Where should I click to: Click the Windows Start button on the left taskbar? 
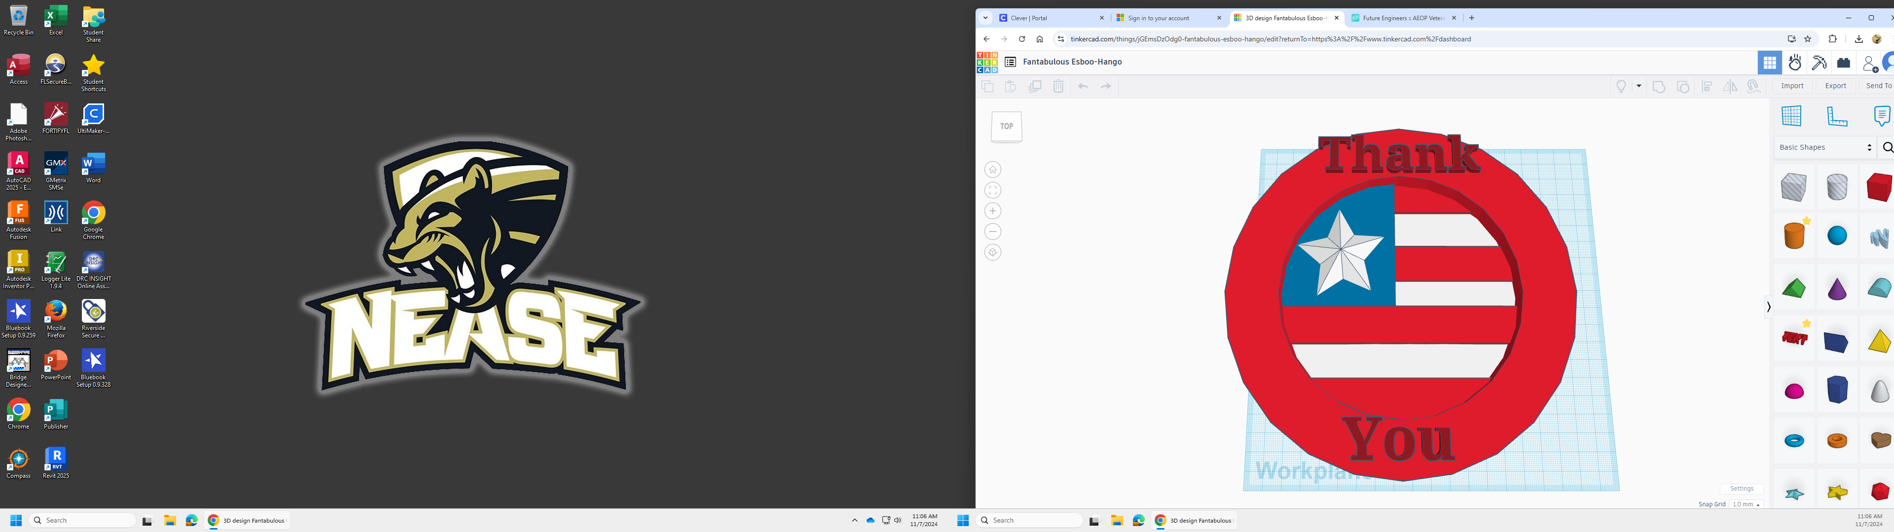15,520
